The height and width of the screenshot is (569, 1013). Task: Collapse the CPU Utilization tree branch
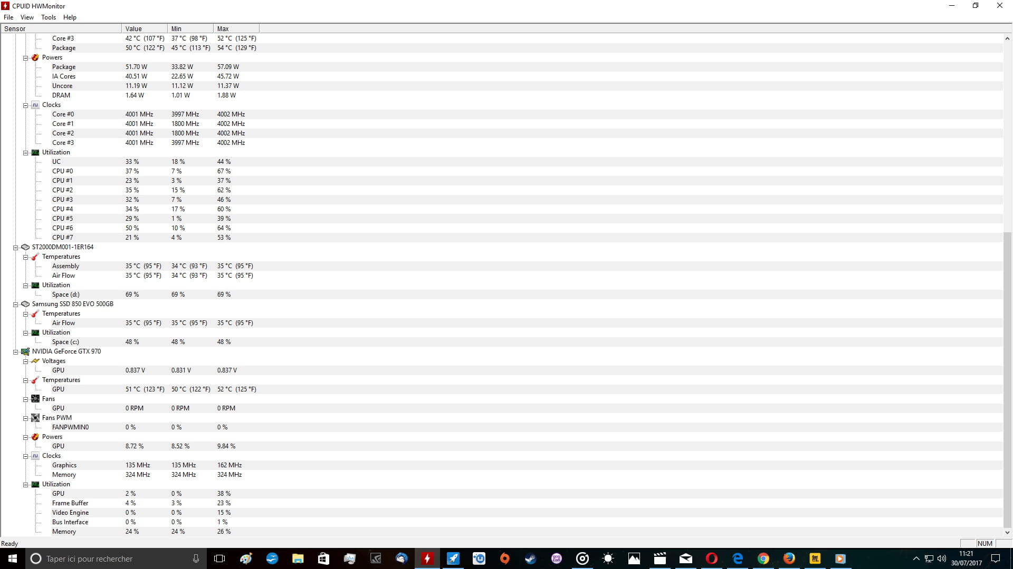click(x=25, y=153)
